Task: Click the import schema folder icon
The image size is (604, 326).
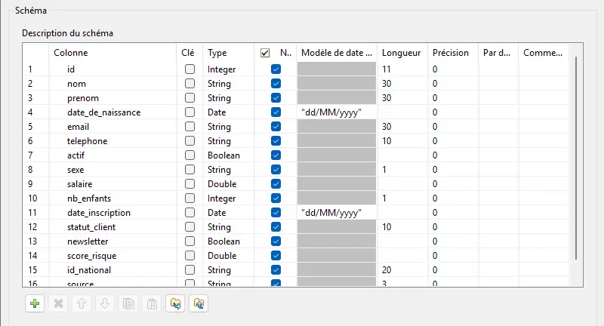Action: click(176, 303)
